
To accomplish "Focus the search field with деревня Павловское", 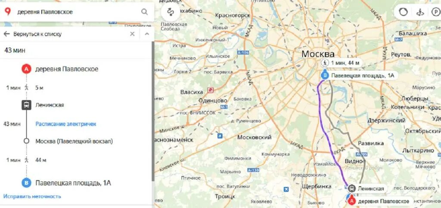I will pyautogui.click(x=78, y=12).
